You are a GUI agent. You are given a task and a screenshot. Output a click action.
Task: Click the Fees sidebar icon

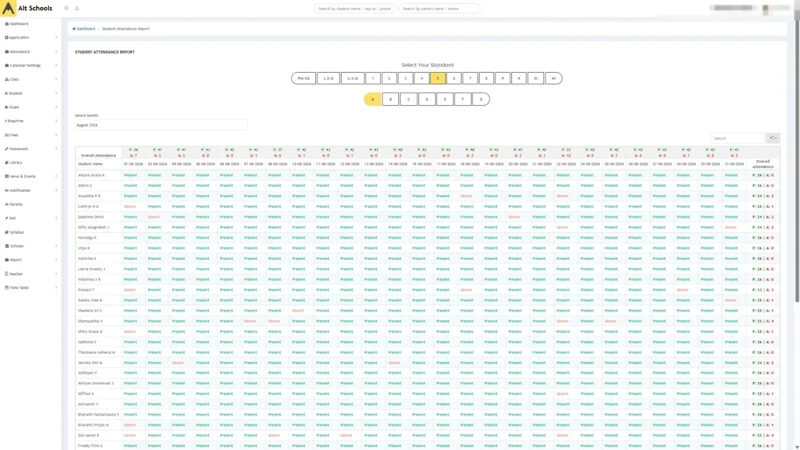coord(7,135)
